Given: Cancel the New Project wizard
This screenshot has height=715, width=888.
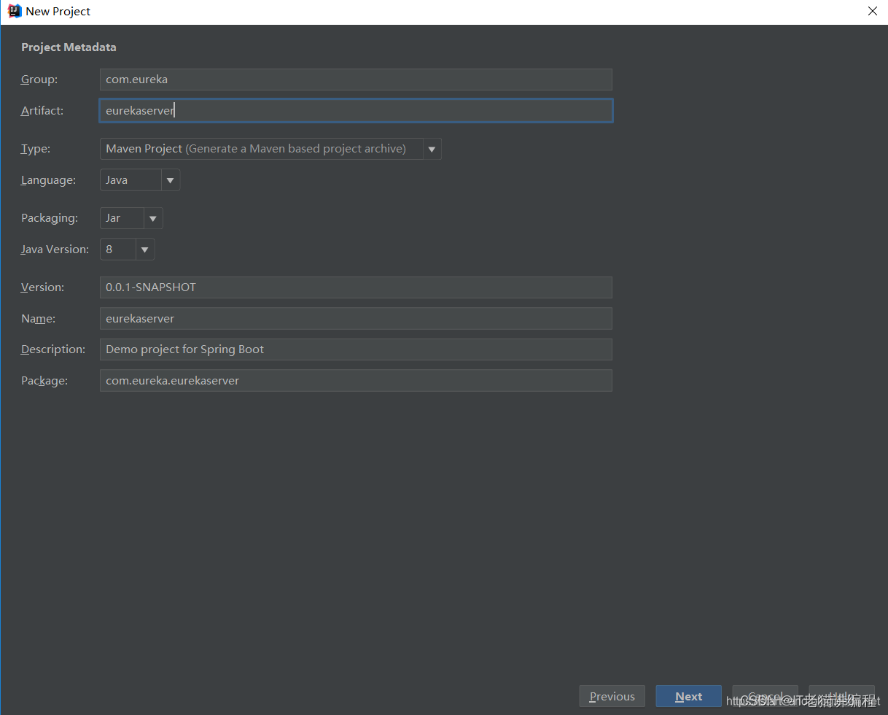Looking at the screenshot, I should [x=766, y=697].
